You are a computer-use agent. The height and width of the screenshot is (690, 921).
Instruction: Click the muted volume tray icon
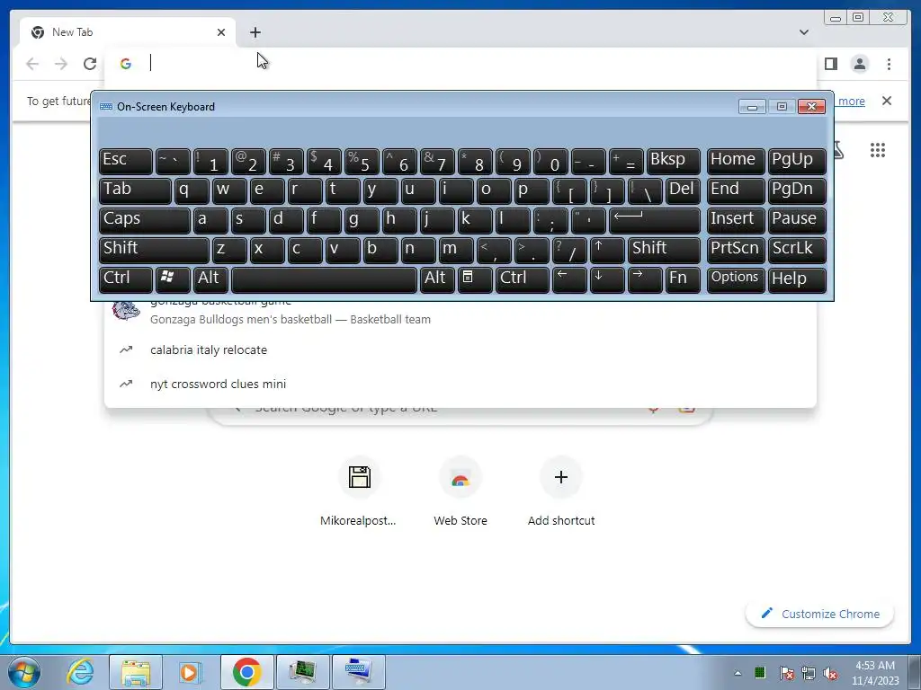pyautogui.click(x=830, y=673)
